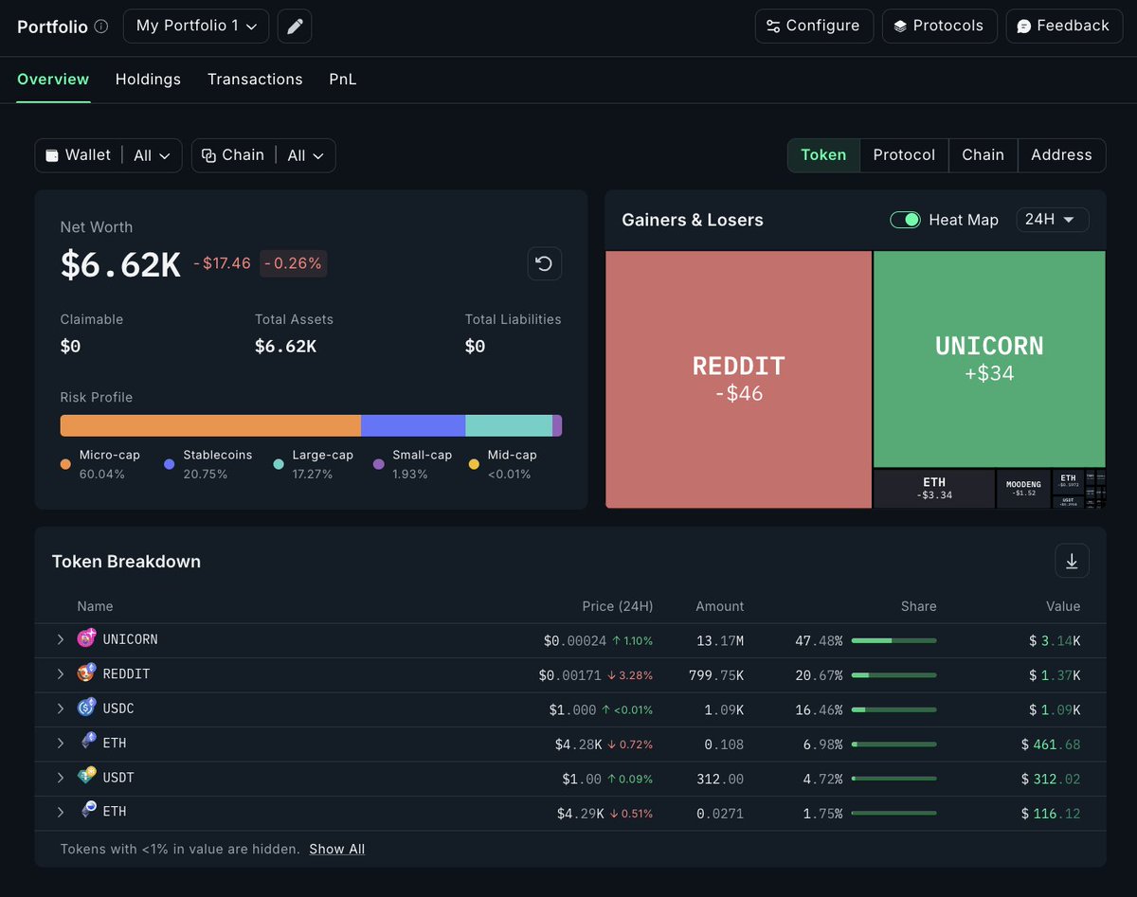Click the USDC share 16.46%
This screenshot has width=1137, height=897.
(x=819, y=709)
